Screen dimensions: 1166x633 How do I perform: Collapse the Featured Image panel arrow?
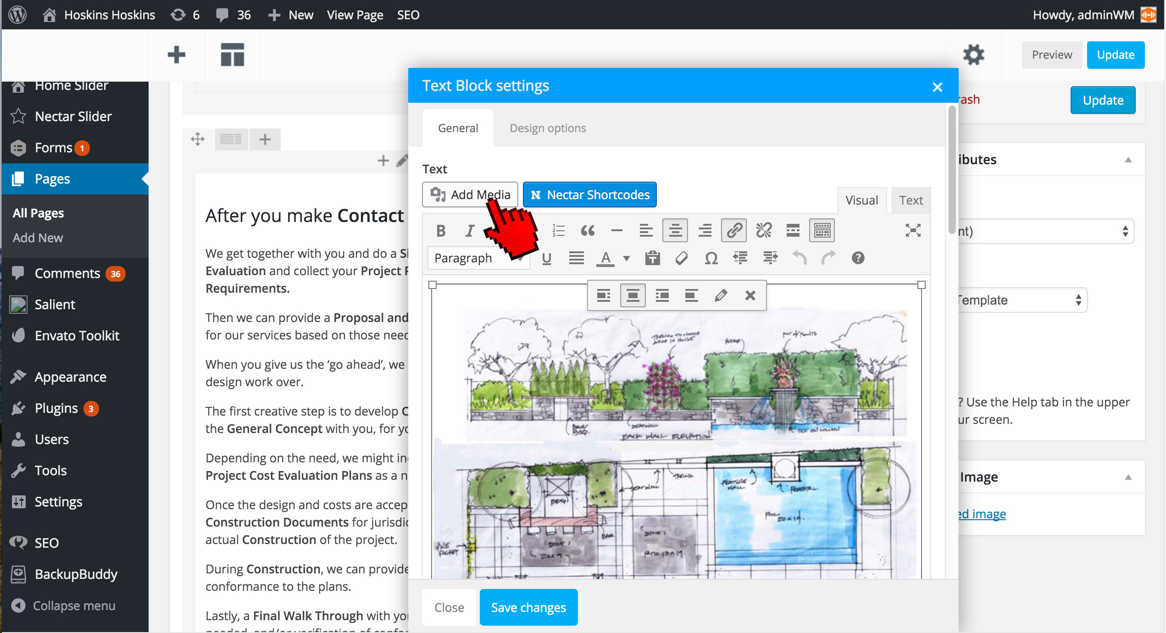[x=1128, y=478]
